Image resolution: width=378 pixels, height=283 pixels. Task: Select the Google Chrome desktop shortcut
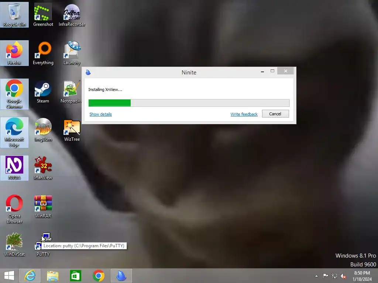(14, 94)
